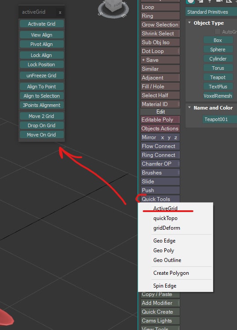Open the Add Modifier flyout button
The height and width of the screenshot is (330, 237).
tap(160, 303)
